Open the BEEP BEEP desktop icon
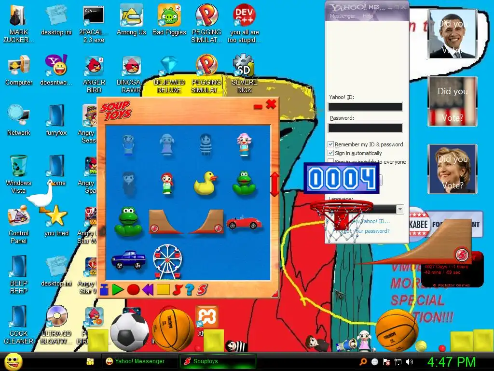 click(x=19, y=275)
